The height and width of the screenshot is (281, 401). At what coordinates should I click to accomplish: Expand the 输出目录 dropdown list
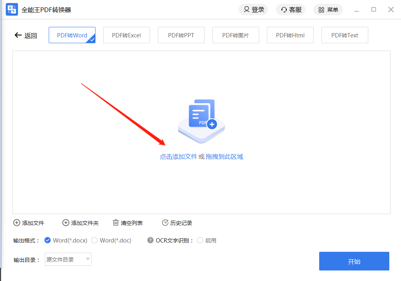[88, 259]
